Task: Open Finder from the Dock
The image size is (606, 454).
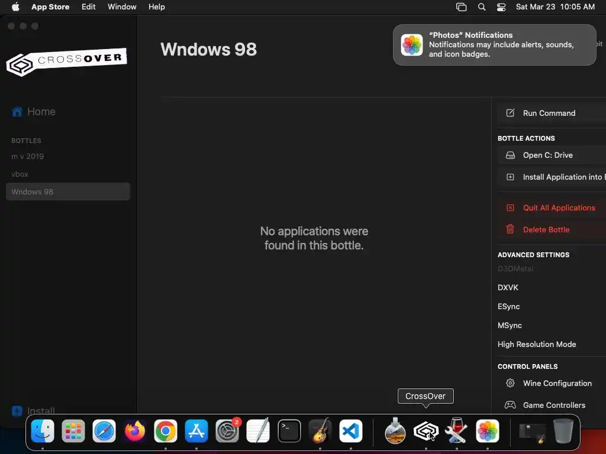Action: click(43, 431)
